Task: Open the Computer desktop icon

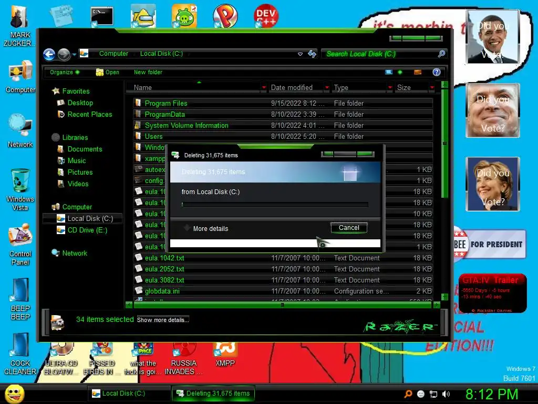Action: pos(20,77)
